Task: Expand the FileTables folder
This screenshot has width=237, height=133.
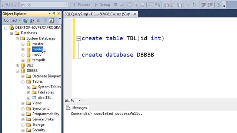Action: point(29,93)
